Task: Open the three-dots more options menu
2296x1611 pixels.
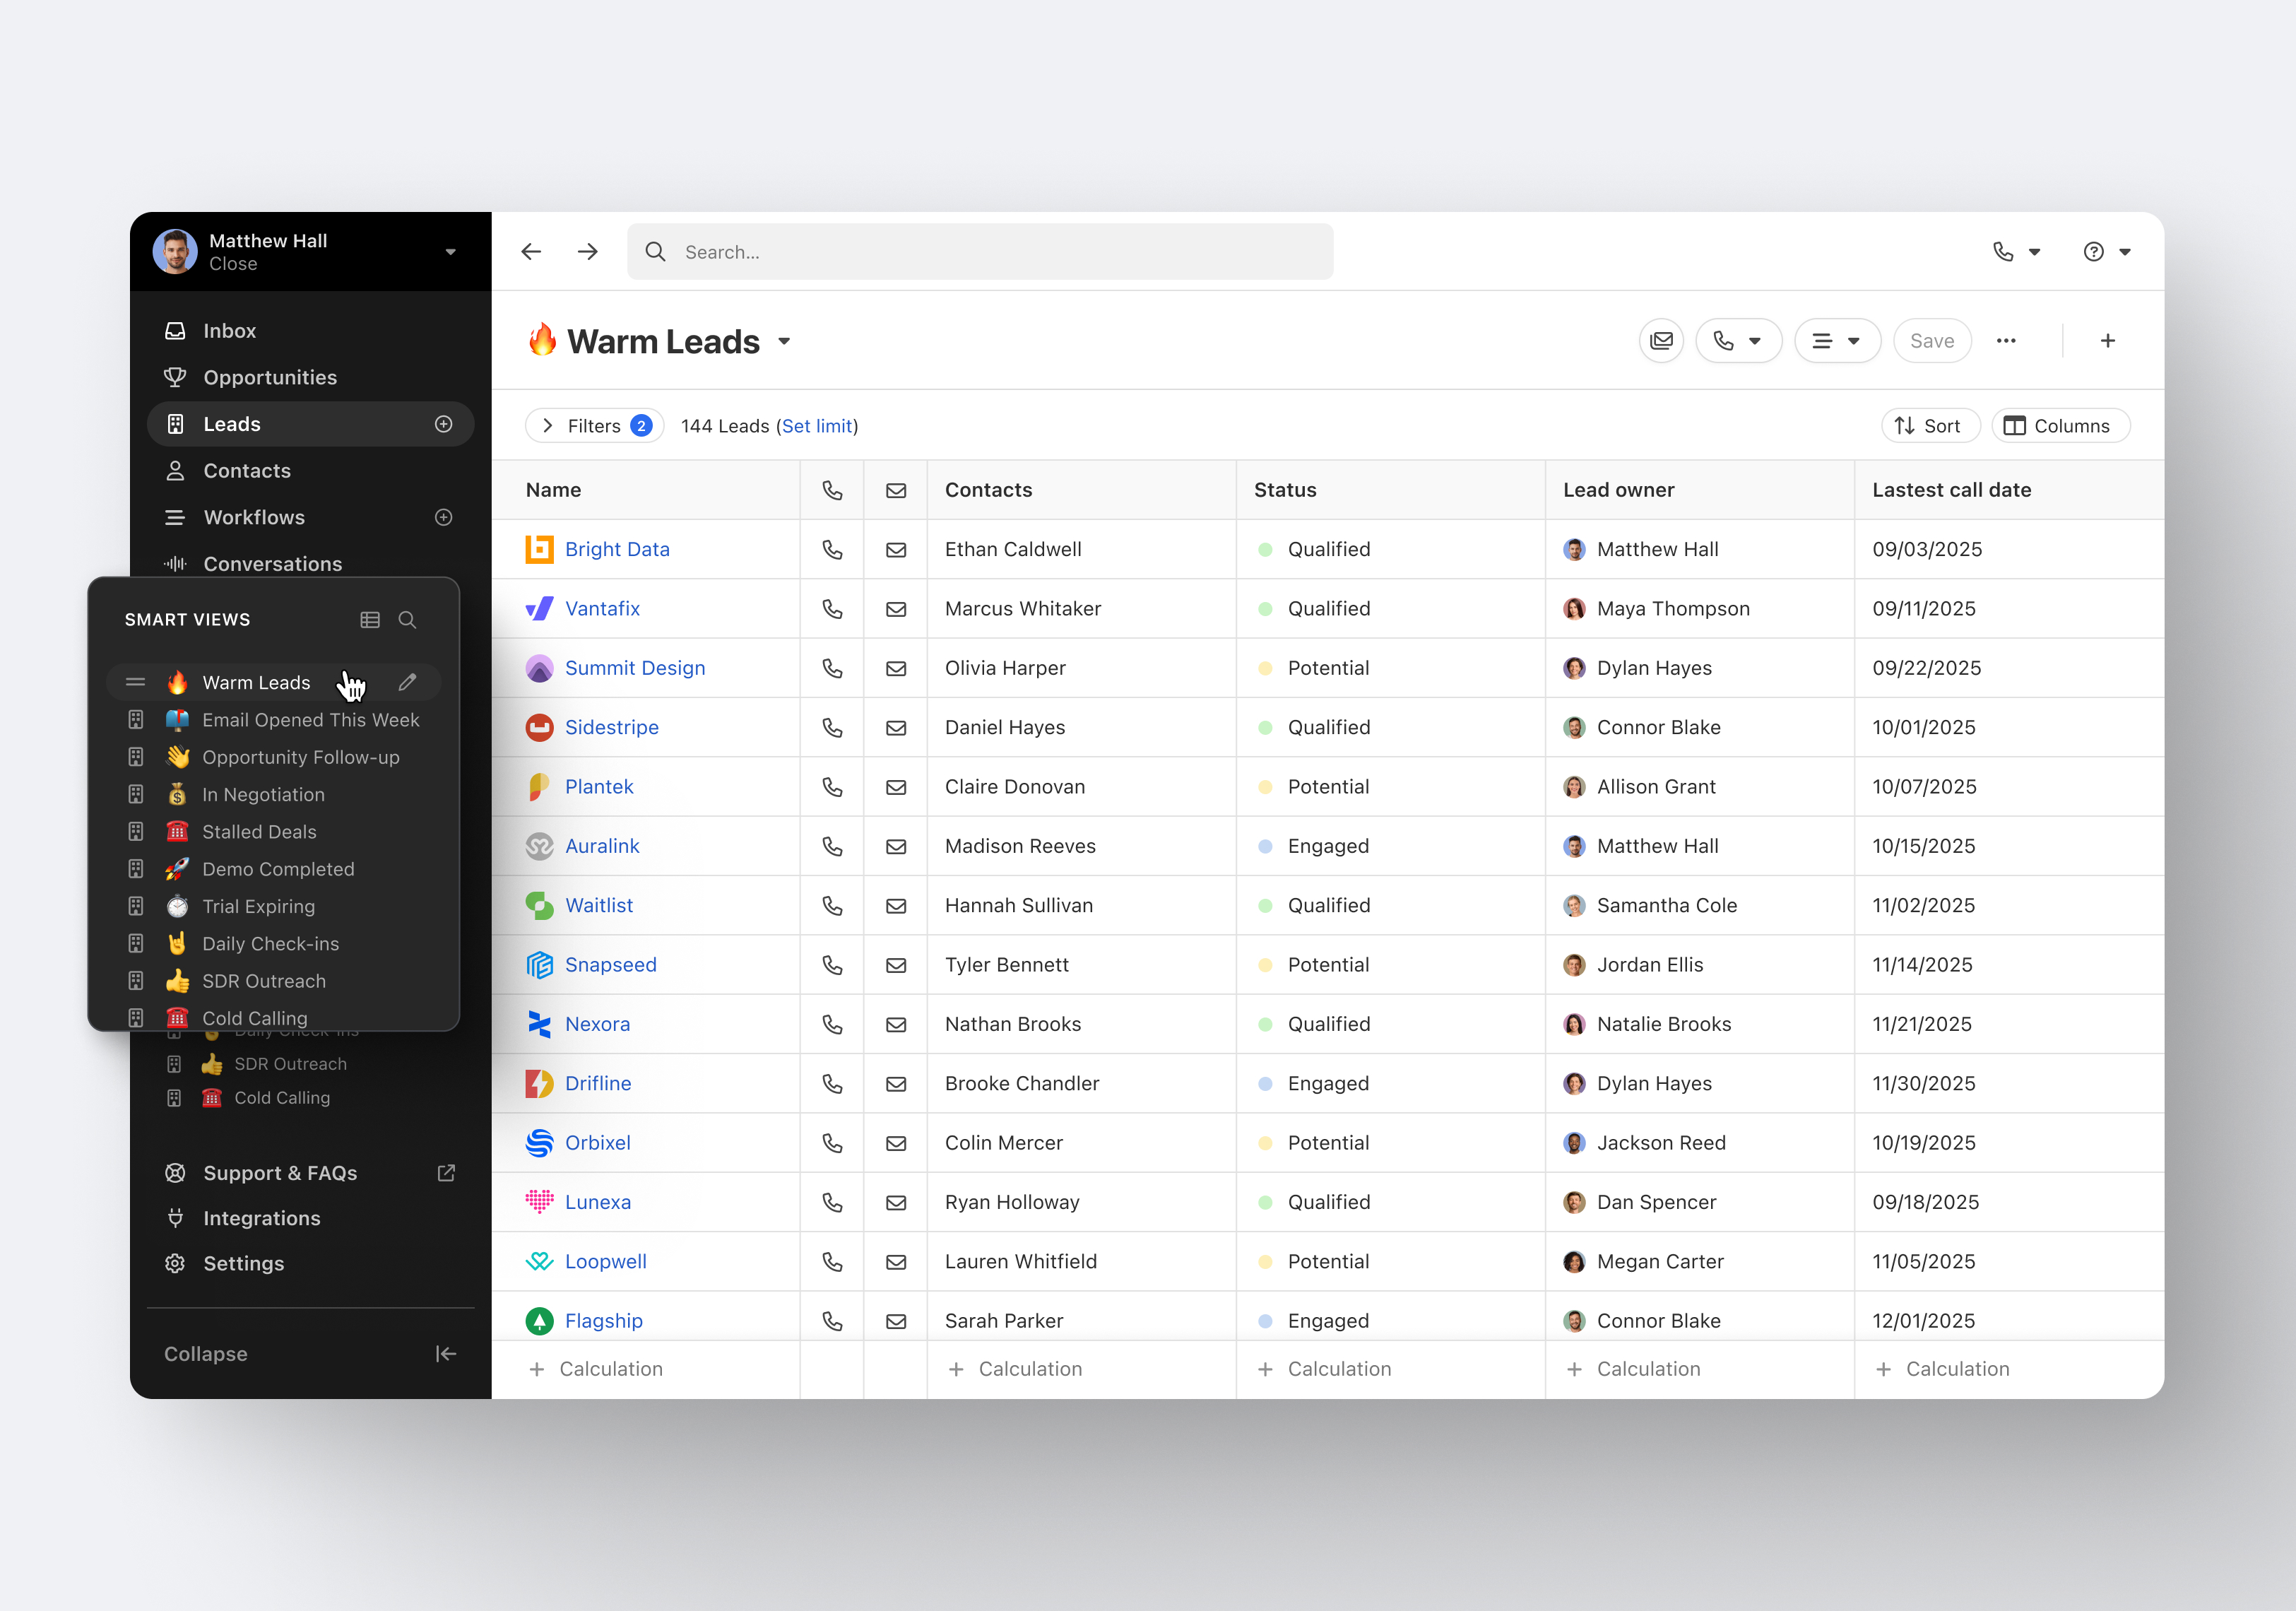Action: 2005,341
